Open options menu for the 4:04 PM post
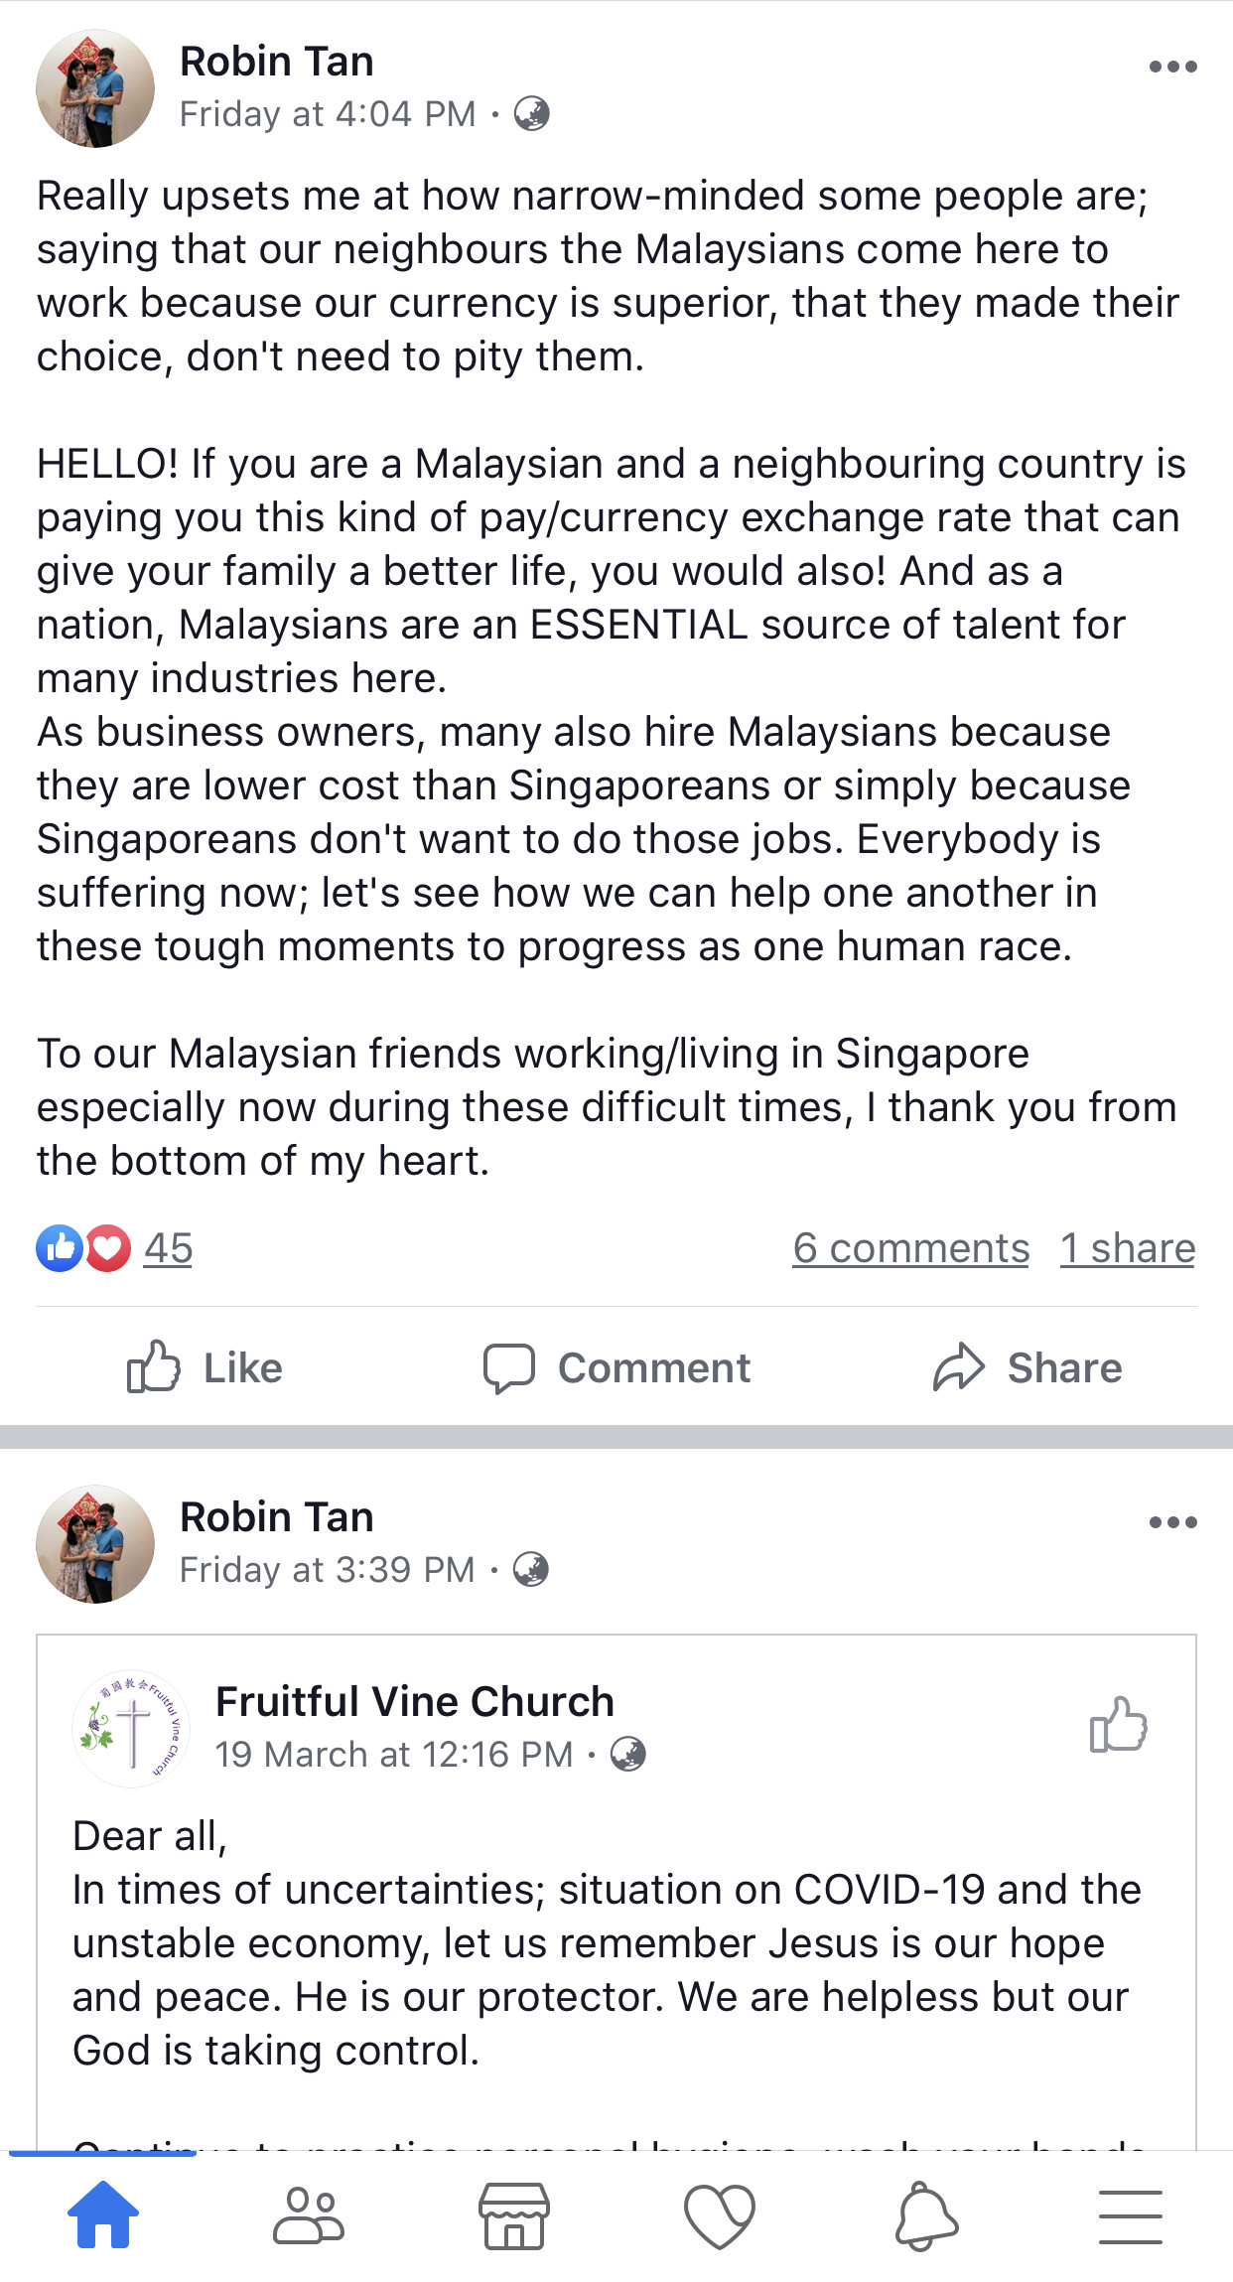 pyautogui.click(x=1172, y=67)
